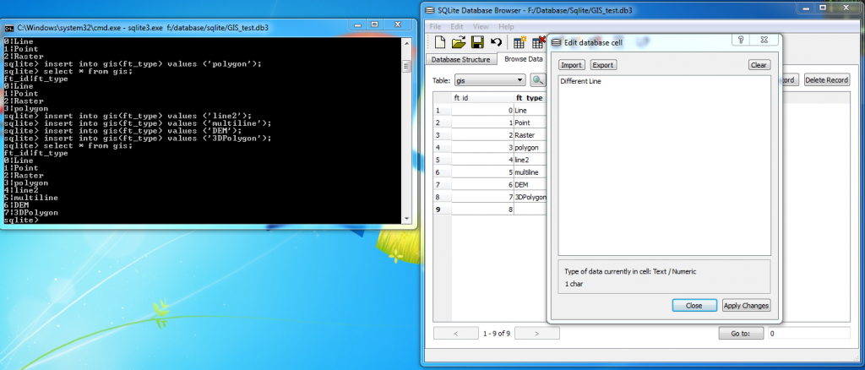865x370 pixels.
Task: Click the Go to: button
Action: 741,333
